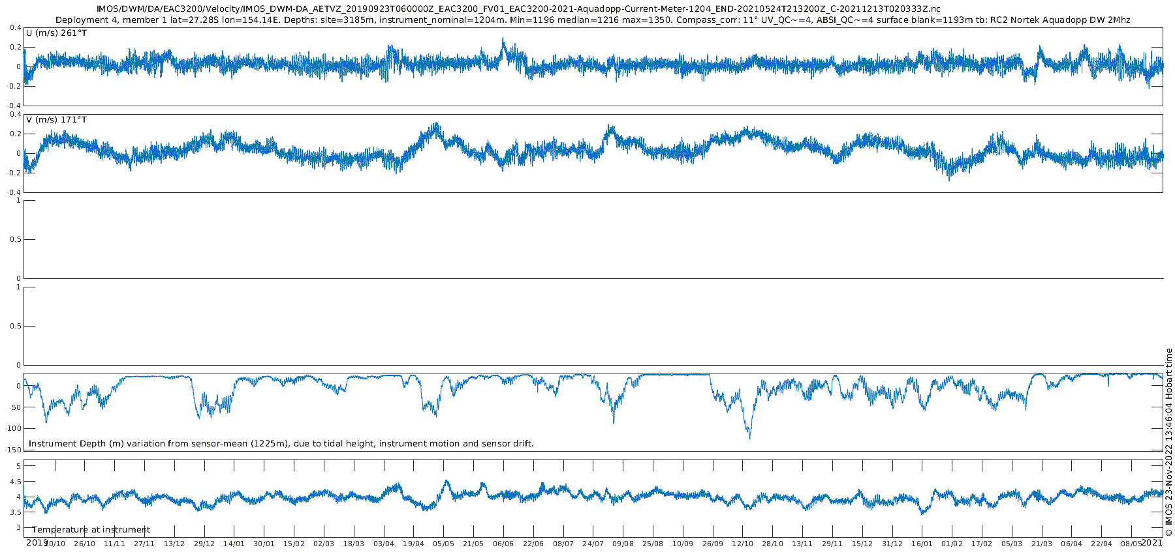Select the '08/07' date tick label
Image resolution: width=1175 pixels, height=554 pixels.
click(x=563, y=544)
